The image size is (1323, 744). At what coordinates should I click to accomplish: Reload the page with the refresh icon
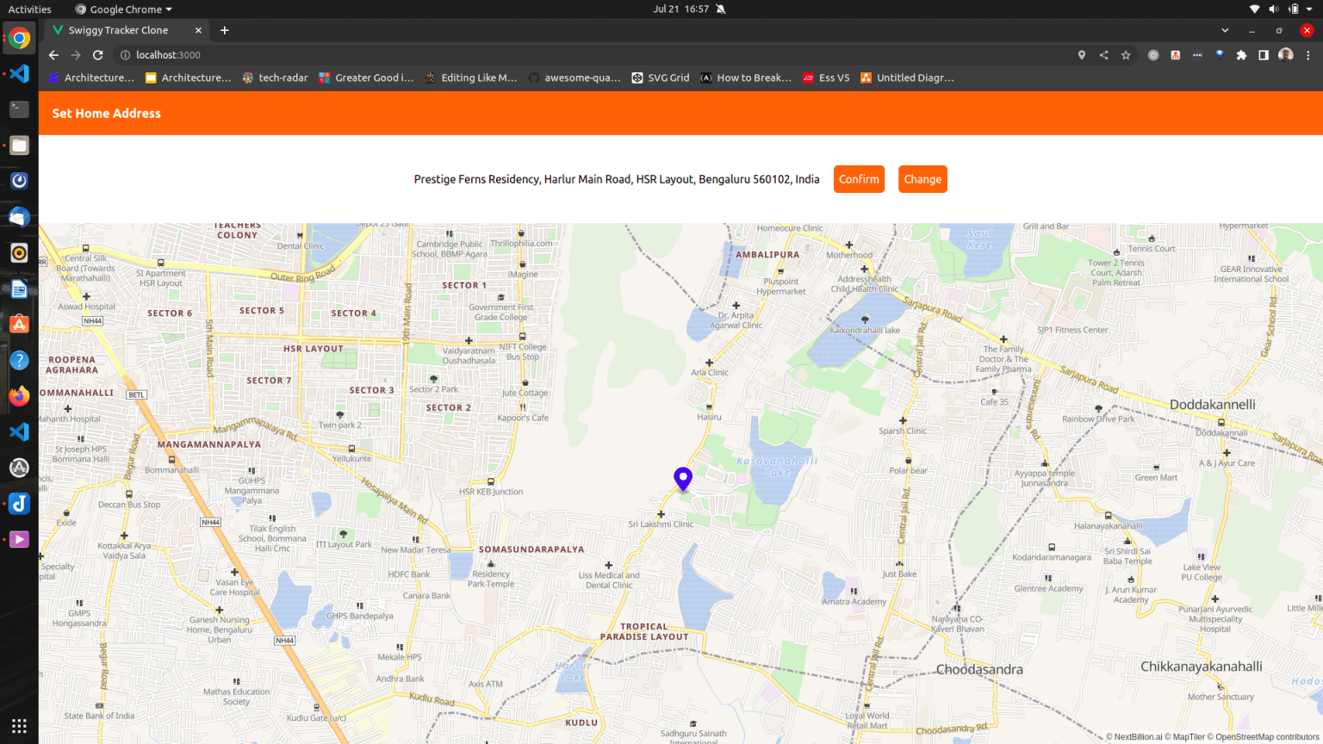click(x=97, y=54)
